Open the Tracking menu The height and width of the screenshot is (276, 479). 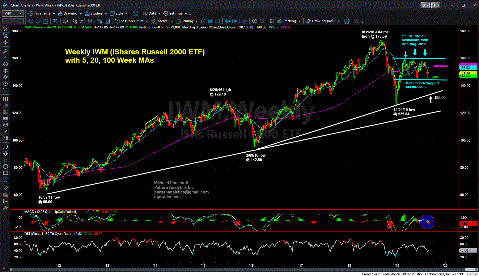pyautogui.click(x=289, y=21)
